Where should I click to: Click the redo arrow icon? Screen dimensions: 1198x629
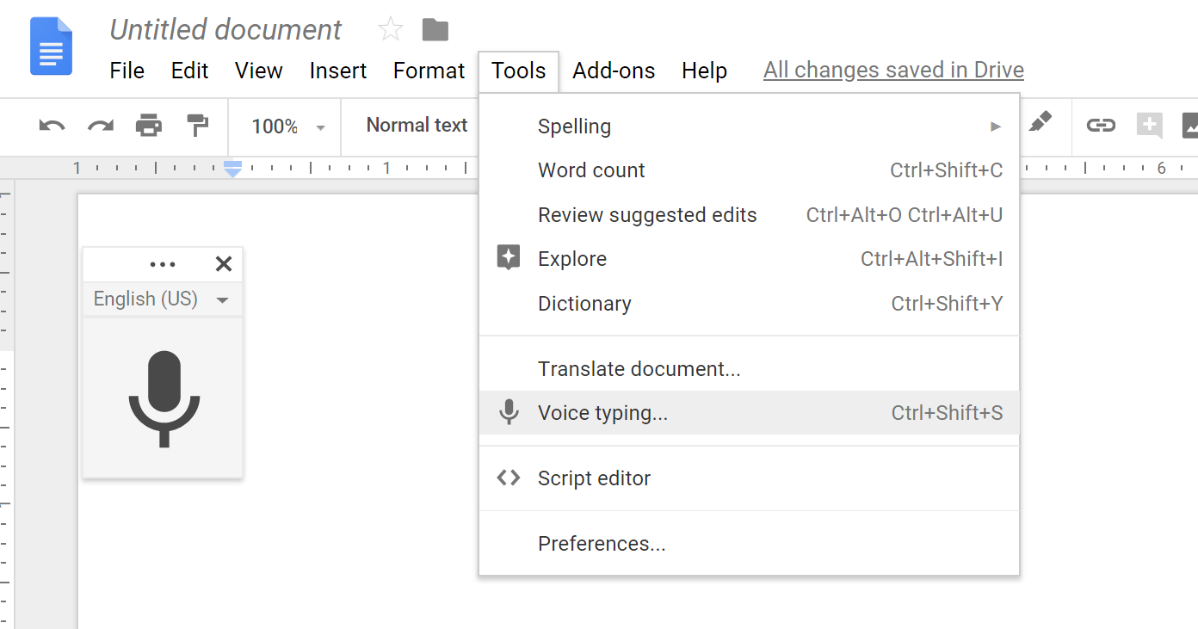click(101, 126)
